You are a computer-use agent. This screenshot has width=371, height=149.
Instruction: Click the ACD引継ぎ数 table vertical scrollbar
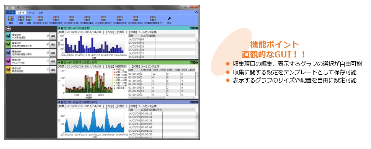point(197,48)
